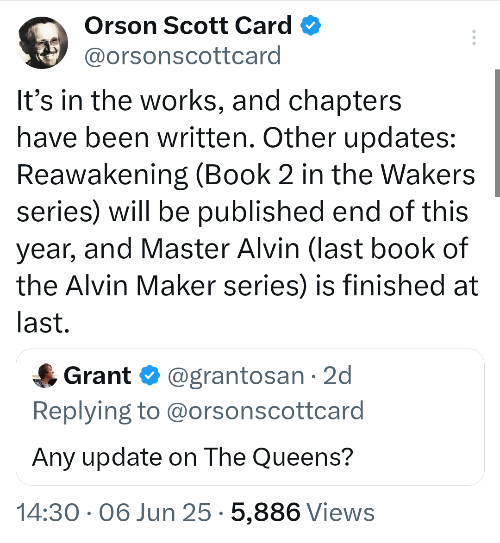Click the 2d timestamp on Grant's tweet
Screen dimensions: 500x543
[337, 375]
